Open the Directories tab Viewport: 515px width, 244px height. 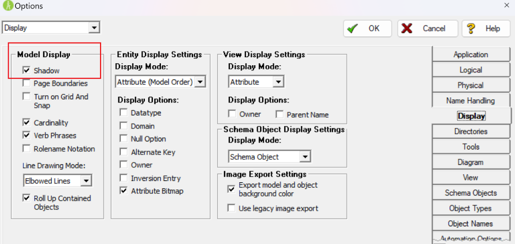(471, 132)
